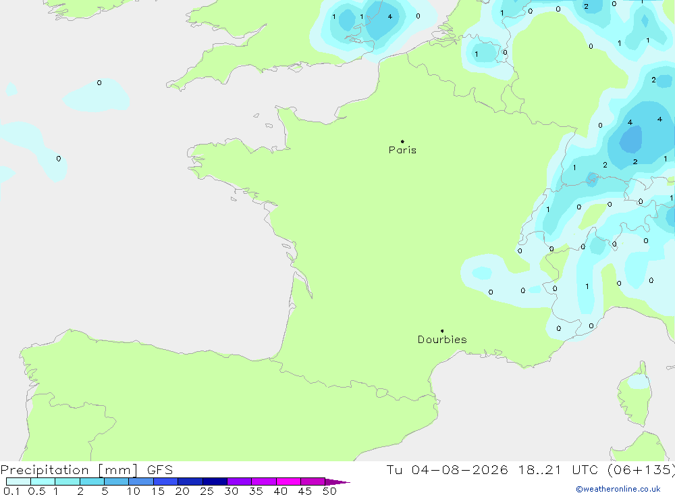Select the dark blue 20 mm legend swatch

point(190,481)
